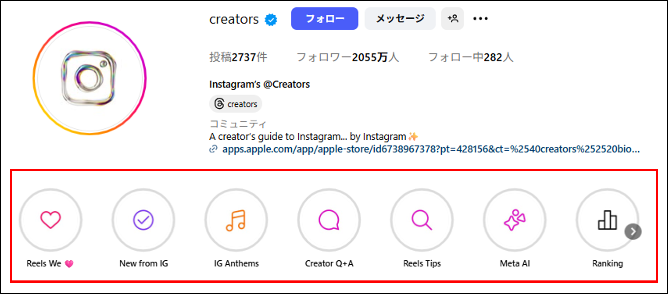This screenshot has width=668, height=294.
Task: Click the add-person suggestions icon button
Action: point(452,18)
